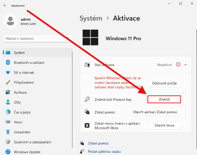Click the Windows 11 Pro edition label
This screenshot has width=197, height=155.
coord(123,39)
